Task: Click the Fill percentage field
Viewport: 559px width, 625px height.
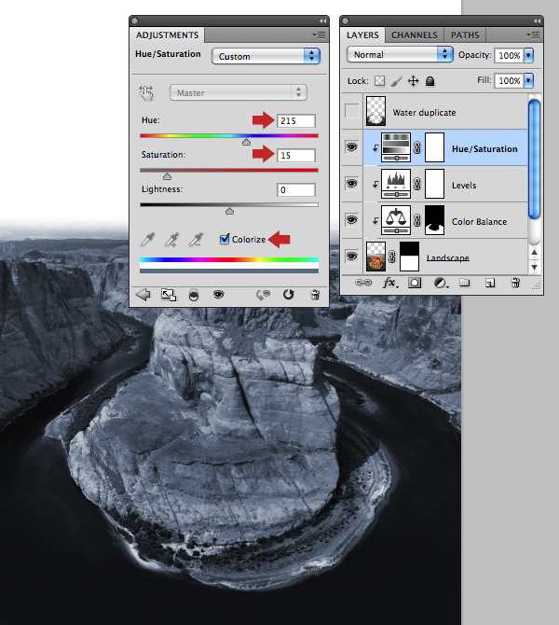Action: coord(509,81)
